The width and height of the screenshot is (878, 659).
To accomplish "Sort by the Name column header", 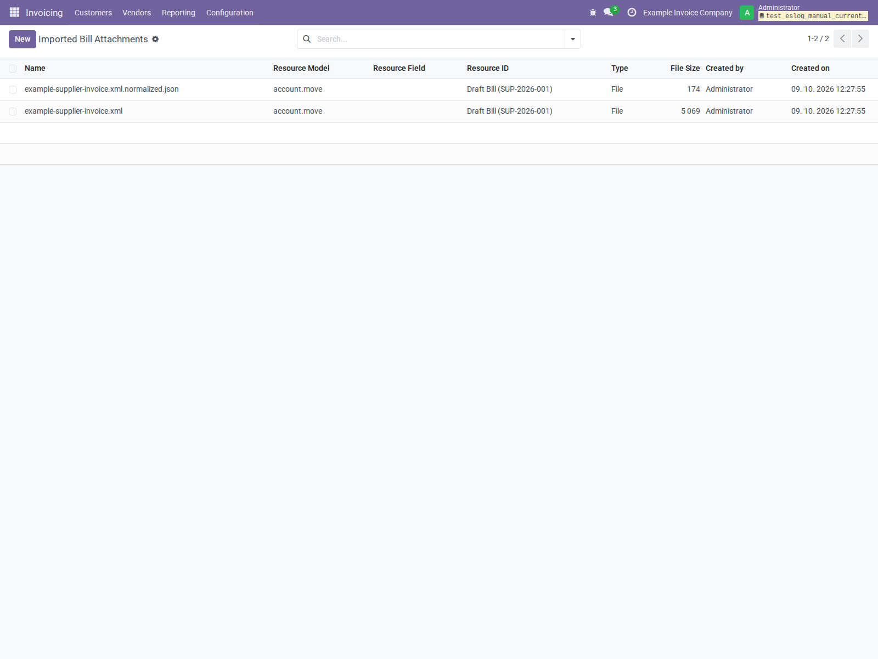I will point(35,68).
